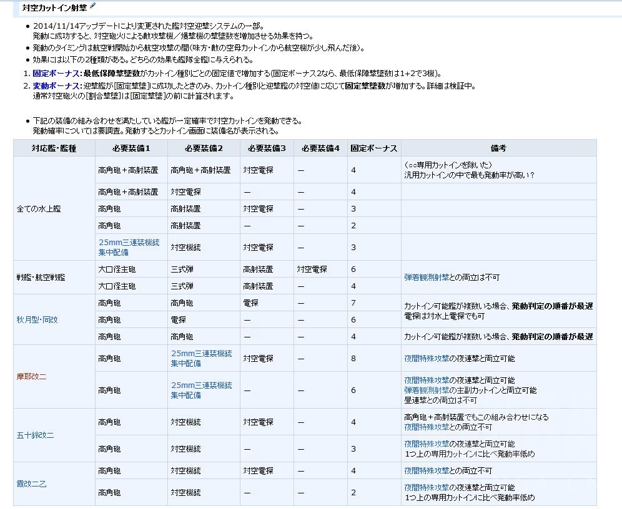This screenshot has height=509, width=622.
Task: Click 三式弾 in the bonus 6 row
Action: [x=182, y=269]
